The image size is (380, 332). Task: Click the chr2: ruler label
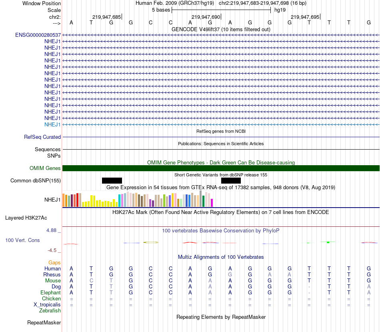pyautogui.click(x=55, y=17)
